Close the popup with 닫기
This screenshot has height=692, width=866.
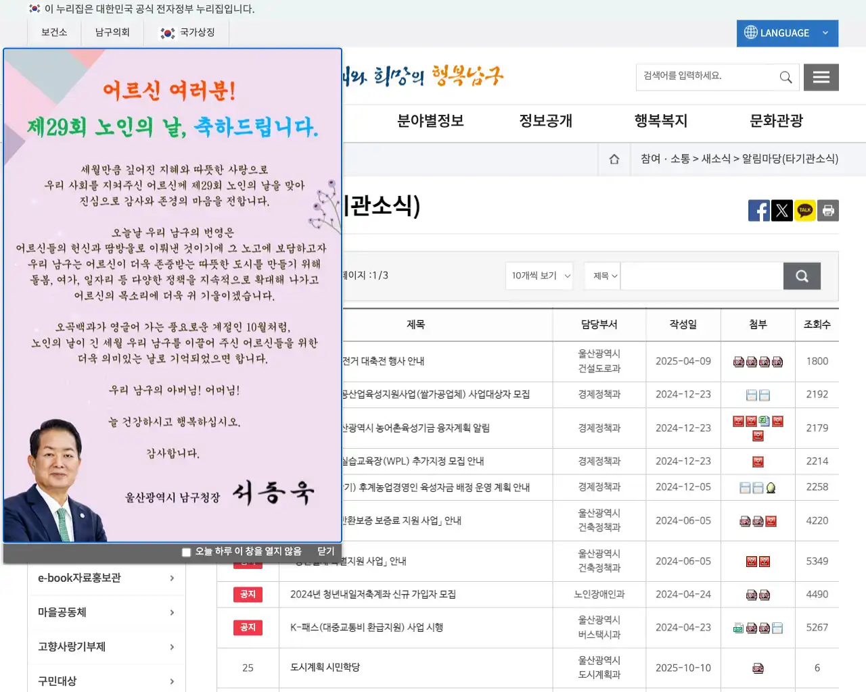coord(326,551)
